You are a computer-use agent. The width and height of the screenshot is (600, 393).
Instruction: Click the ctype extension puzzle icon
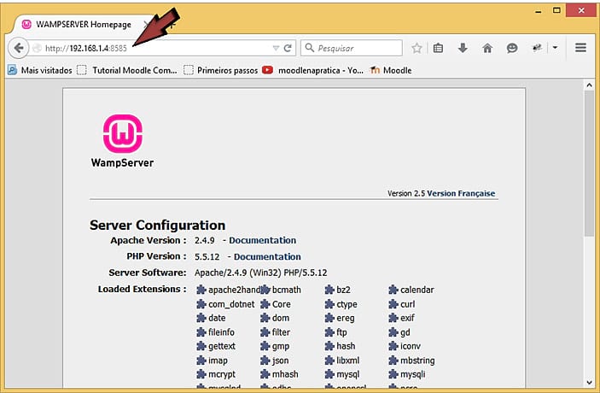tap(329, 304)
